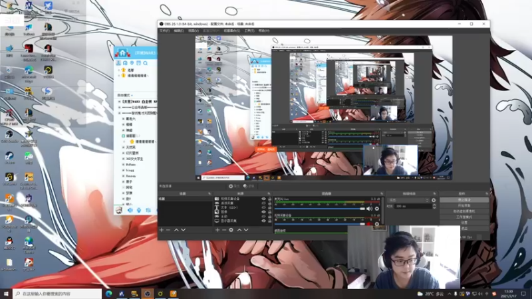Move source down arrow in sources panel
The height and width of the screenshot is (299, 532).
(246, 230)
